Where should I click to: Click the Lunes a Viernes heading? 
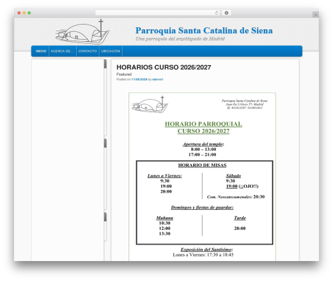pos(165,176)
